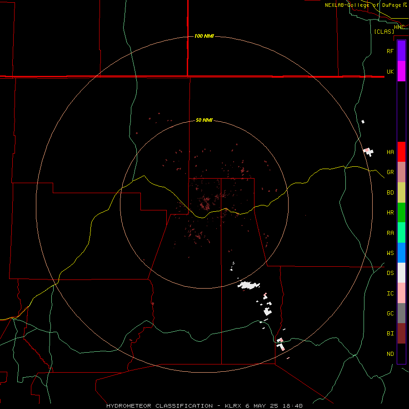Click the magenta UK legend swatch
This screenshot has height=409, width=409.
(x=401, y=71)
